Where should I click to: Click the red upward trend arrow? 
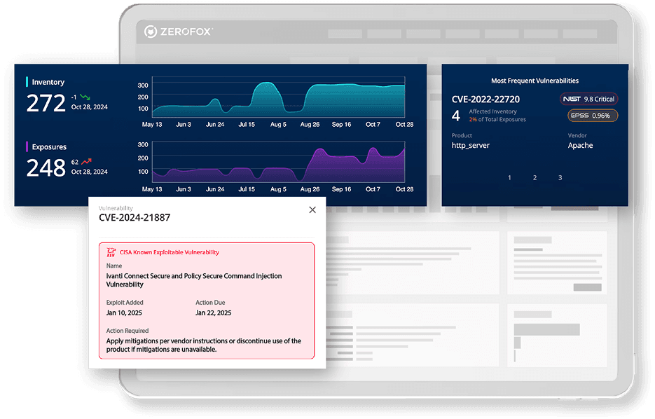tap(86, 161)
